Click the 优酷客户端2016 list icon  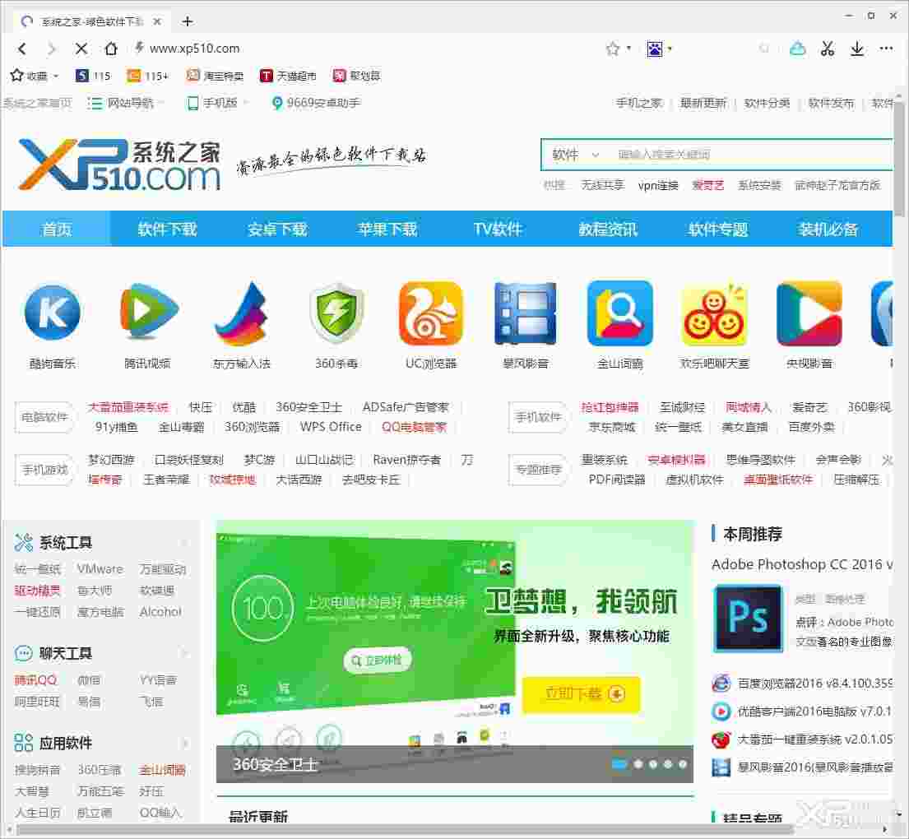click(x=721, y=711)
